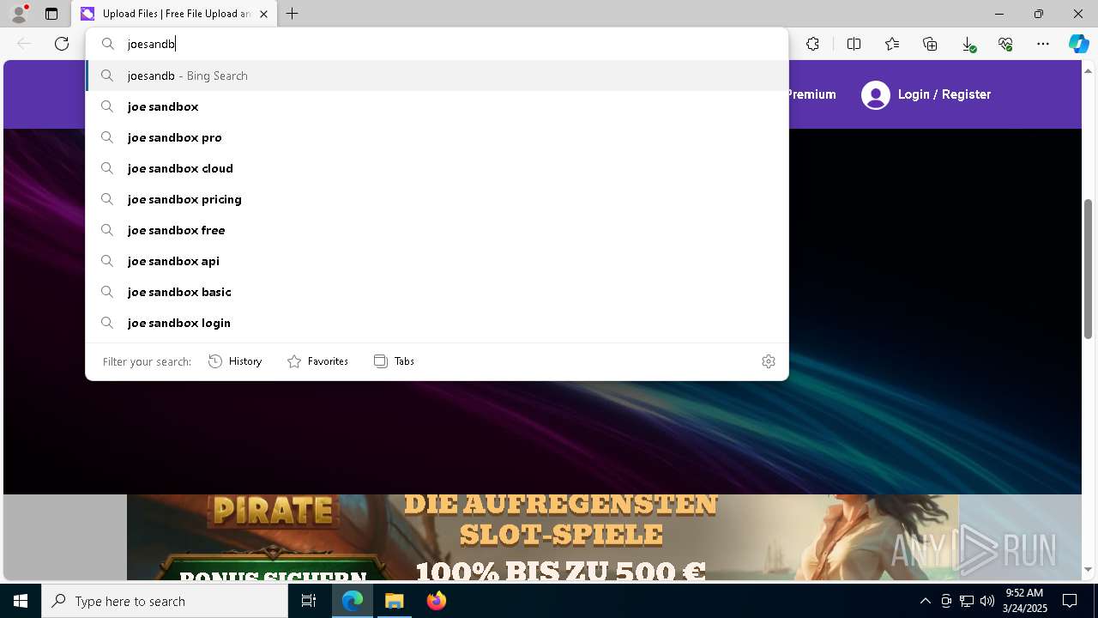Open a new tab with plus button

point(293,14)
